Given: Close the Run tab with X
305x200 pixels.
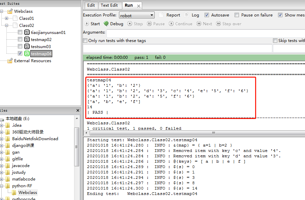Looking at the screenshot, I should [x=139, y=6].
